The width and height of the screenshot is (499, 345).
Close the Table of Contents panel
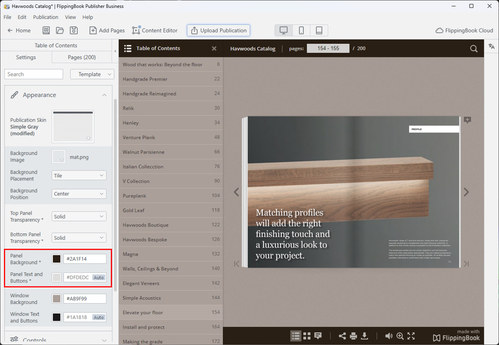click(214, 48)
